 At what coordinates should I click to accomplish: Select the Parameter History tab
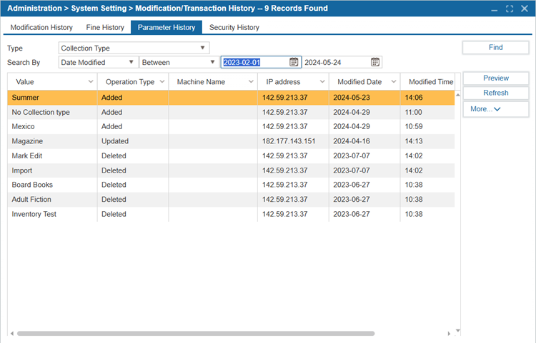[x=167, y=27]
